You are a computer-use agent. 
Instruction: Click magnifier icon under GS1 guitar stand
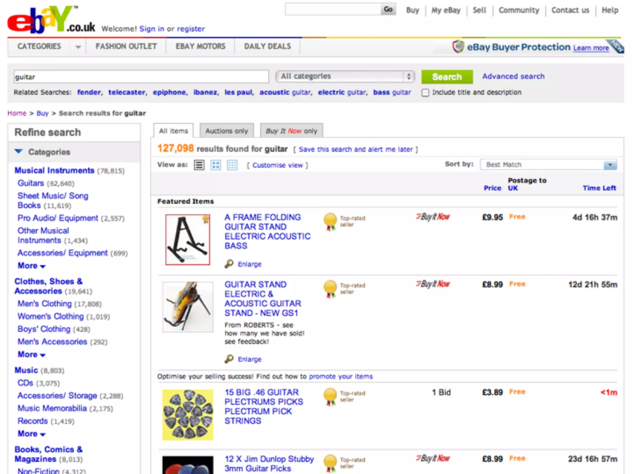pos(229,359)
